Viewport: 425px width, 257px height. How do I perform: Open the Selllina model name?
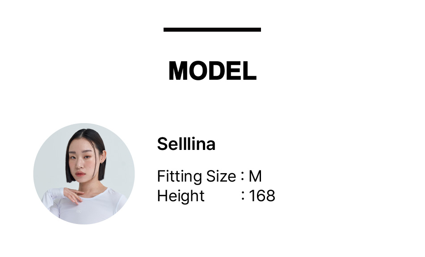186,144
